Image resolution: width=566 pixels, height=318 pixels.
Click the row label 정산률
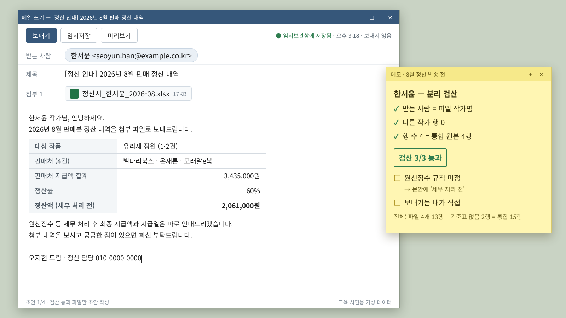coord(44,191)
